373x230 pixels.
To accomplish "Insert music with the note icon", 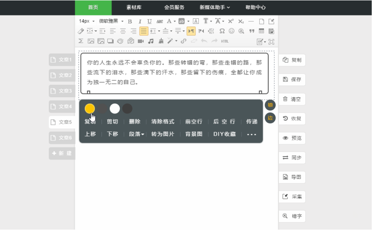I will click(x=151, y=41).
